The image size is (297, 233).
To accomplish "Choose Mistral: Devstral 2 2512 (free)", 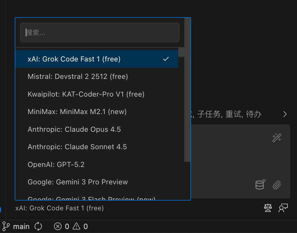I will [x=96, y=76].
